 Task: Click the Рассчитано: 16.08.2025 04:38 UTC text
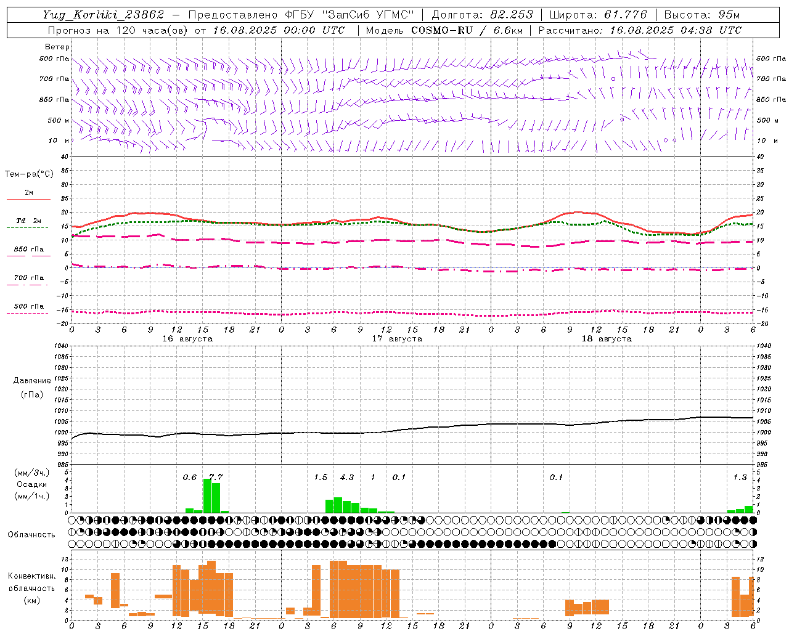[640, 30]
